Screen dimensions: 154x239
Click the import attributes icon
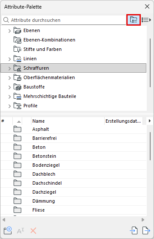tap(134, 230)
